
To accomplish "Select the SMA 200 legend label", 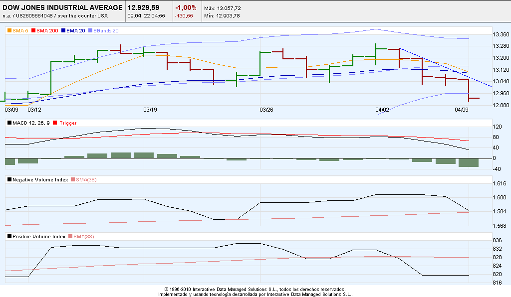I will (x=47, y=30).
